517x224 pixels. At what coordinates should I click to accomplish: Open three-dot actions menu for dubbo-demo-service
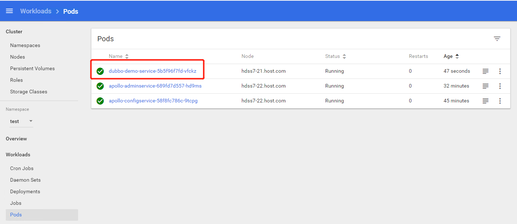(x=500, y=71)
